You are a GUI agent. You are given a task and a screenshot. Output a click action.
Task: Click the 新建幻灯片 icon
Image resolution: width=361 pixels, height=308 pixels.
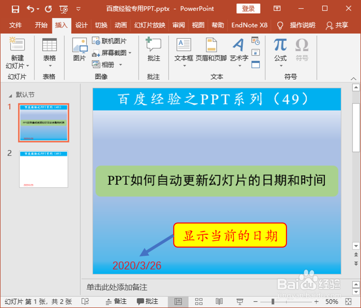17,44
